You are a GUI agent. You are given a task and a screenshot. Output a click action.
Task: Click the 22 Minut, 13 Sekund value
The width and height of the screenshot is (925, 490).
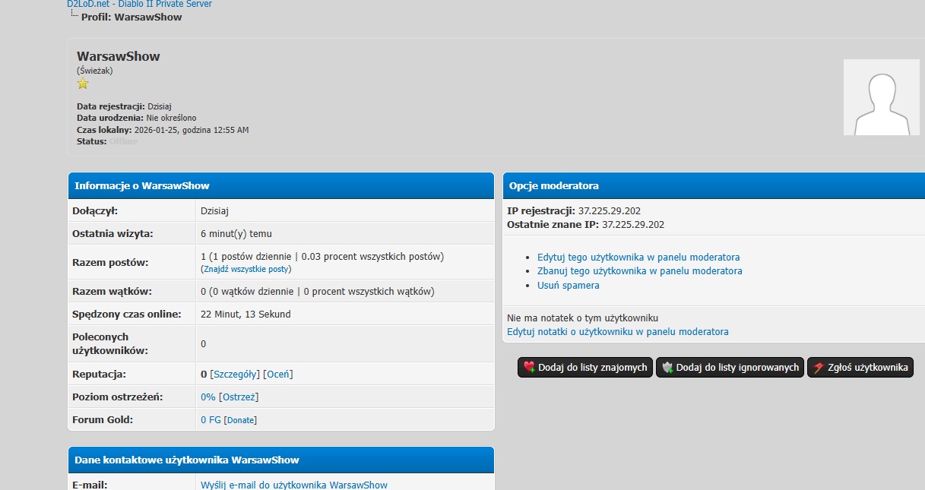coord(246,314)
